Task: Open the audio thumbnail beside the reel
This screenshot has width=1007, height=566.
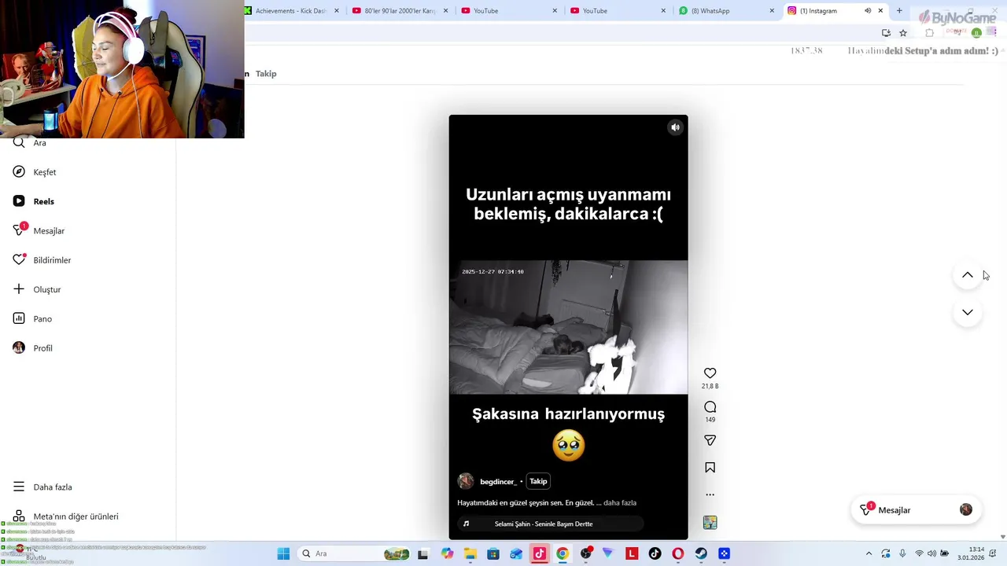Action: [710, 523]
